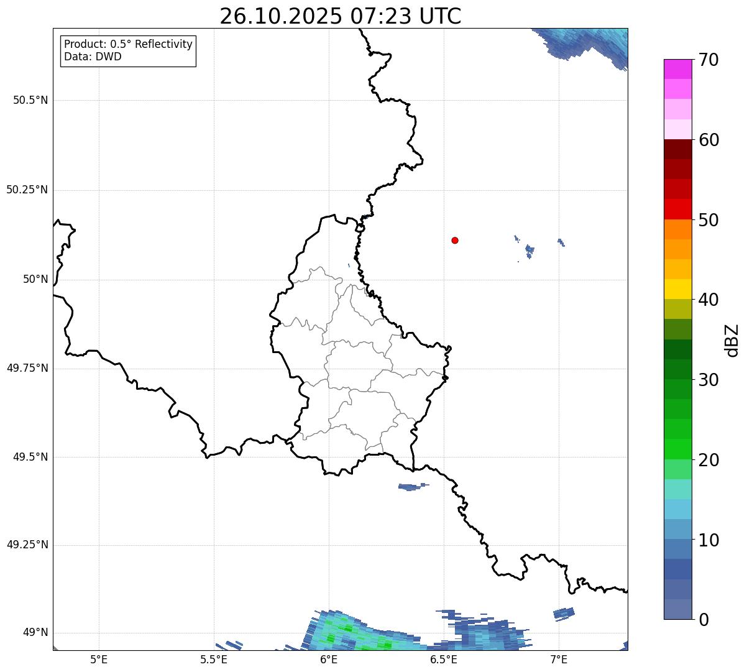Select the "Product: 0.5° Reflectivity" text

click(128, 44)
